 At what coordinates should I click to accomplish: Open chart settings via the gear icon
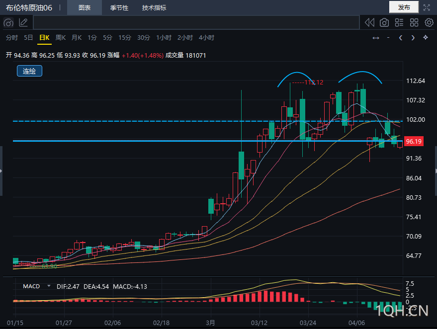click(x=428, y=22)
